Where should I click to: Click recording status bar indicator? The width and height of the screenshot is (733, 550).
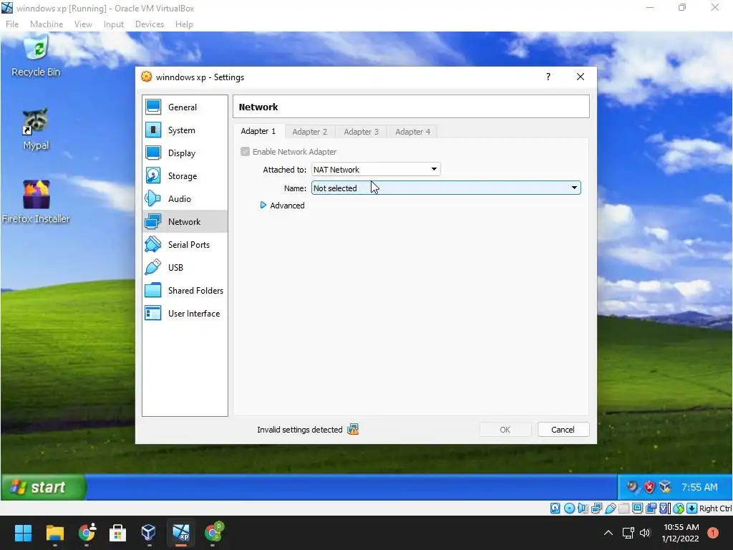(651, 508)
